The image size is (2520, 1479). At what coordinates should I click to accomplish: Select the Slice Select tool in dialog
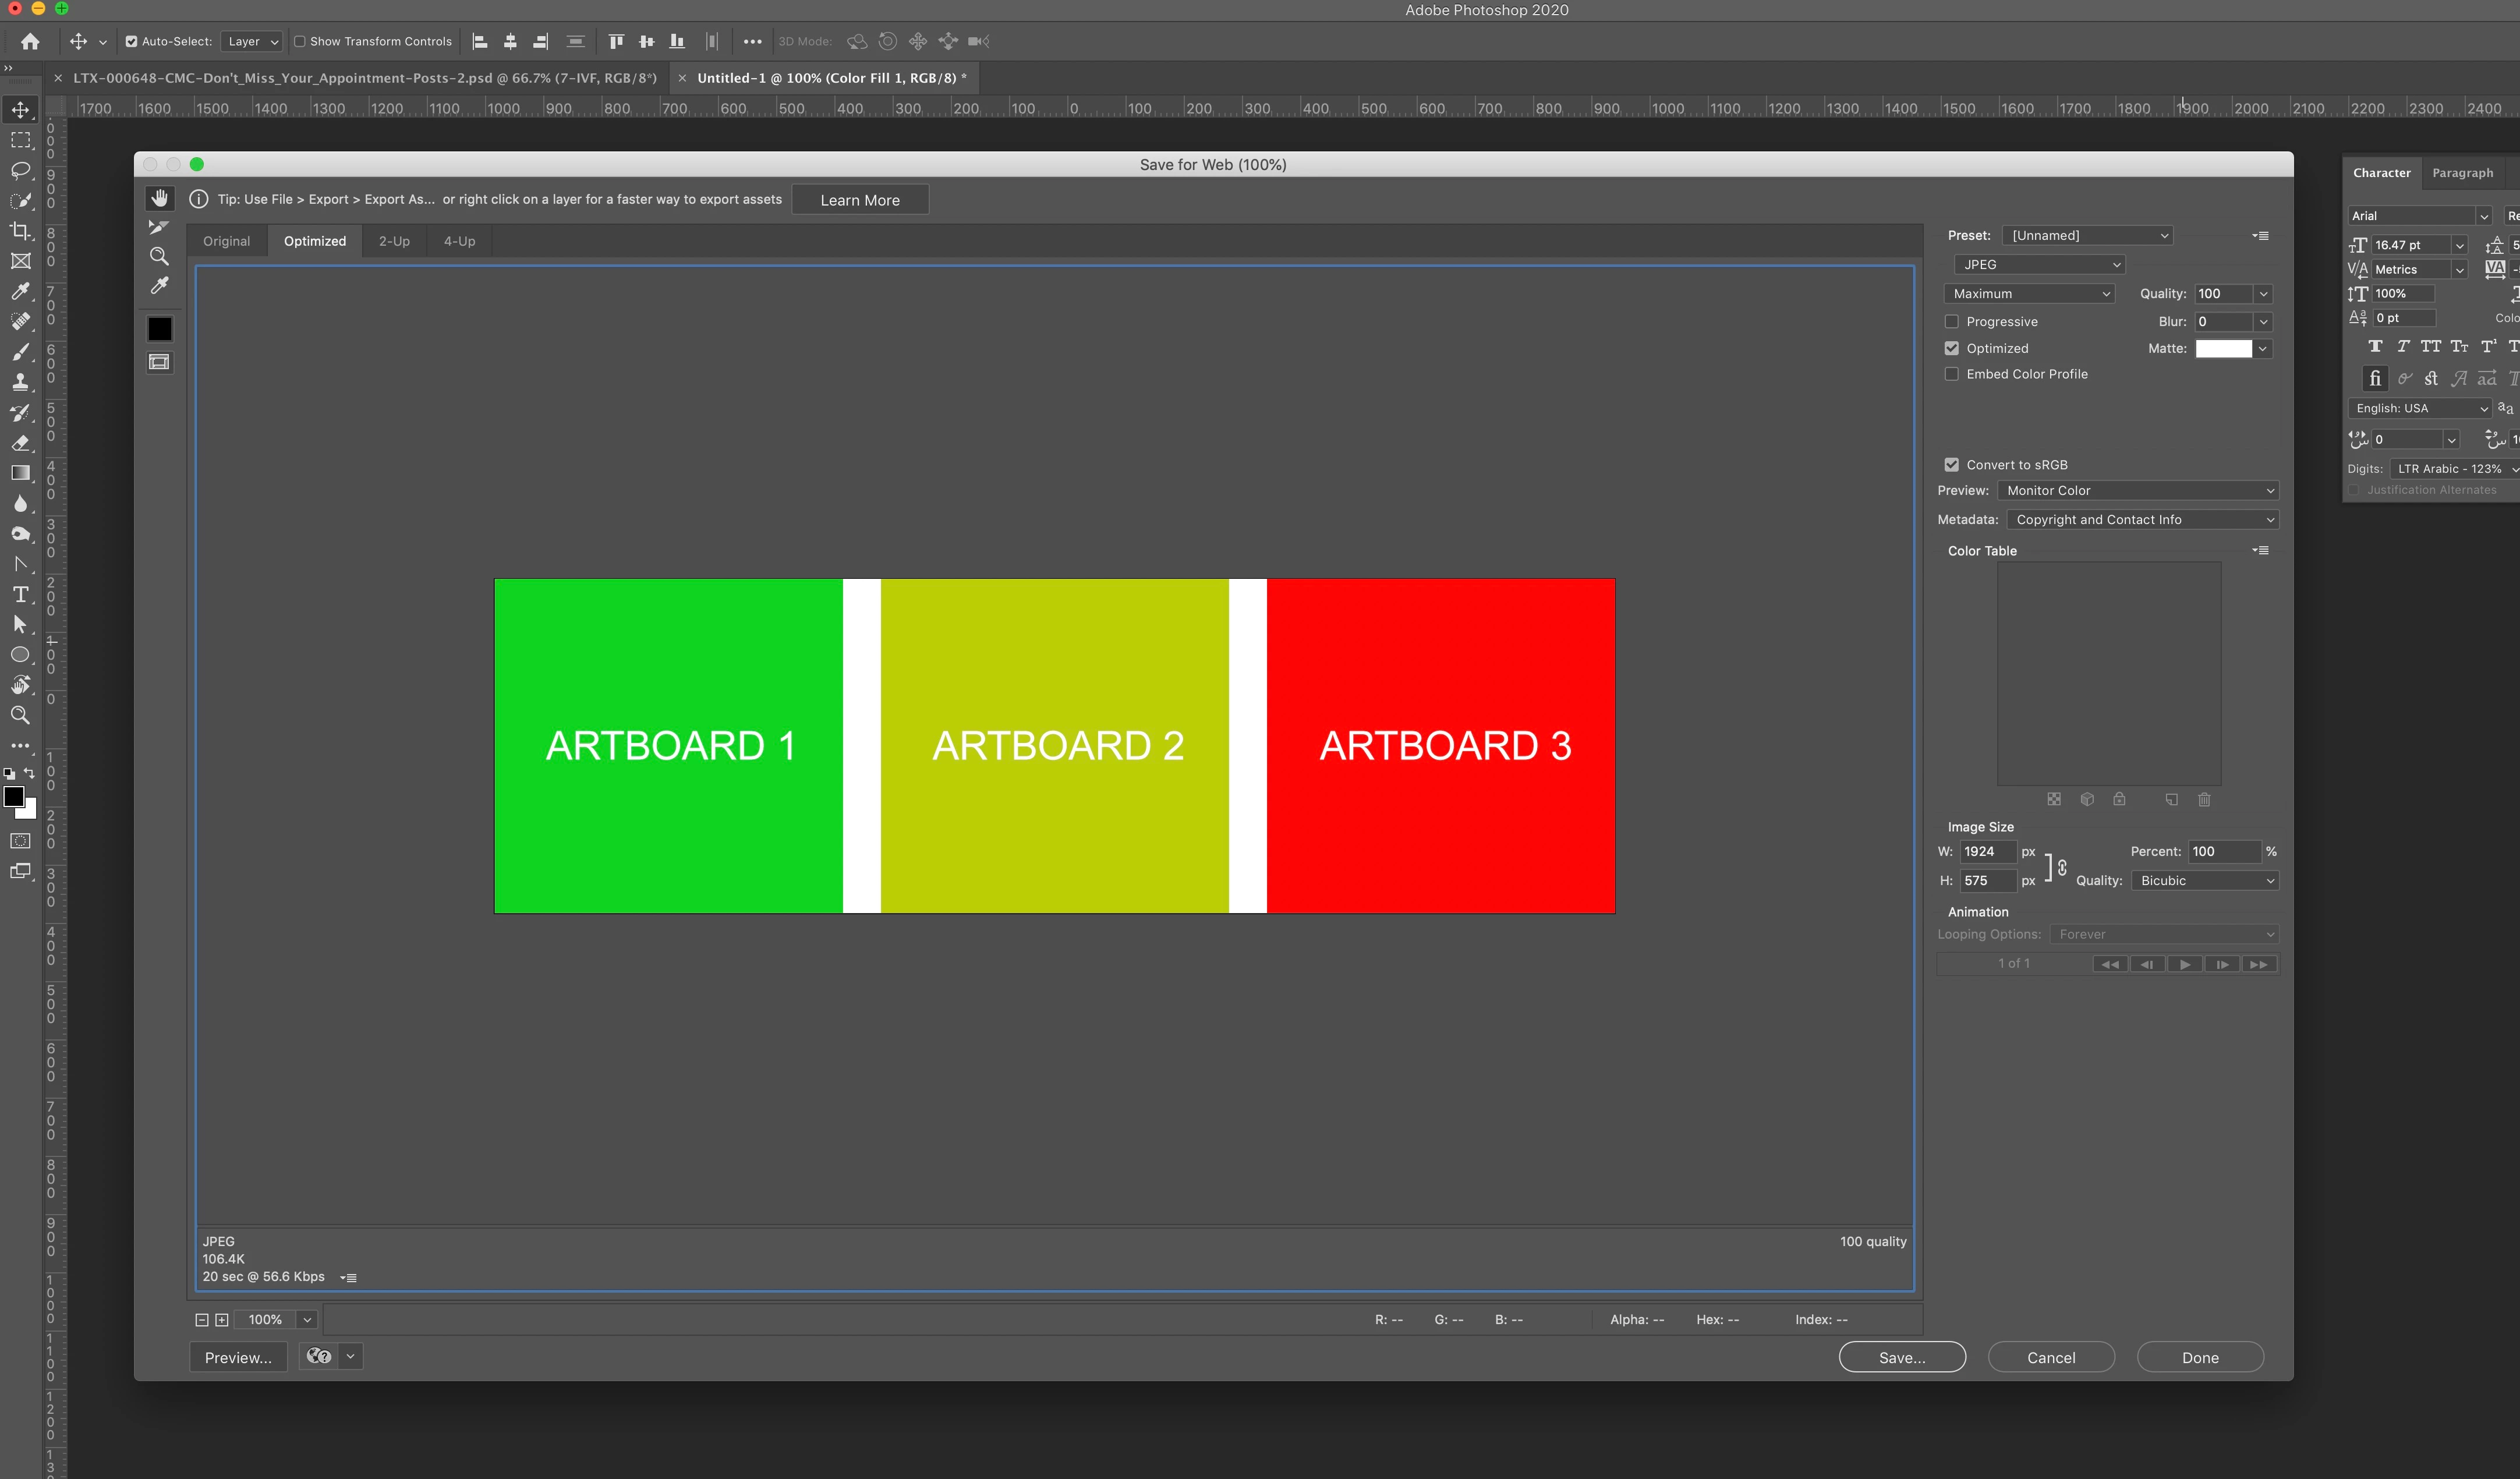click(159, 227)
